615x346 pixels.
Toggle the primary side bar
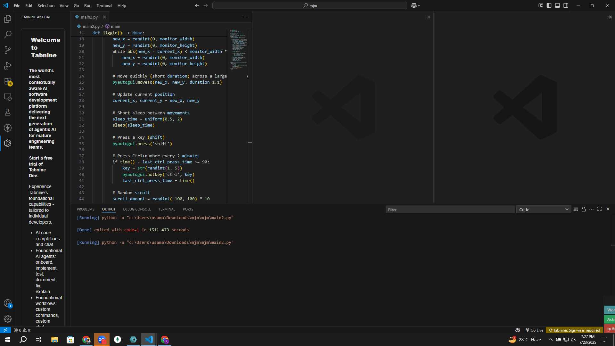click(x=549, y=5)
